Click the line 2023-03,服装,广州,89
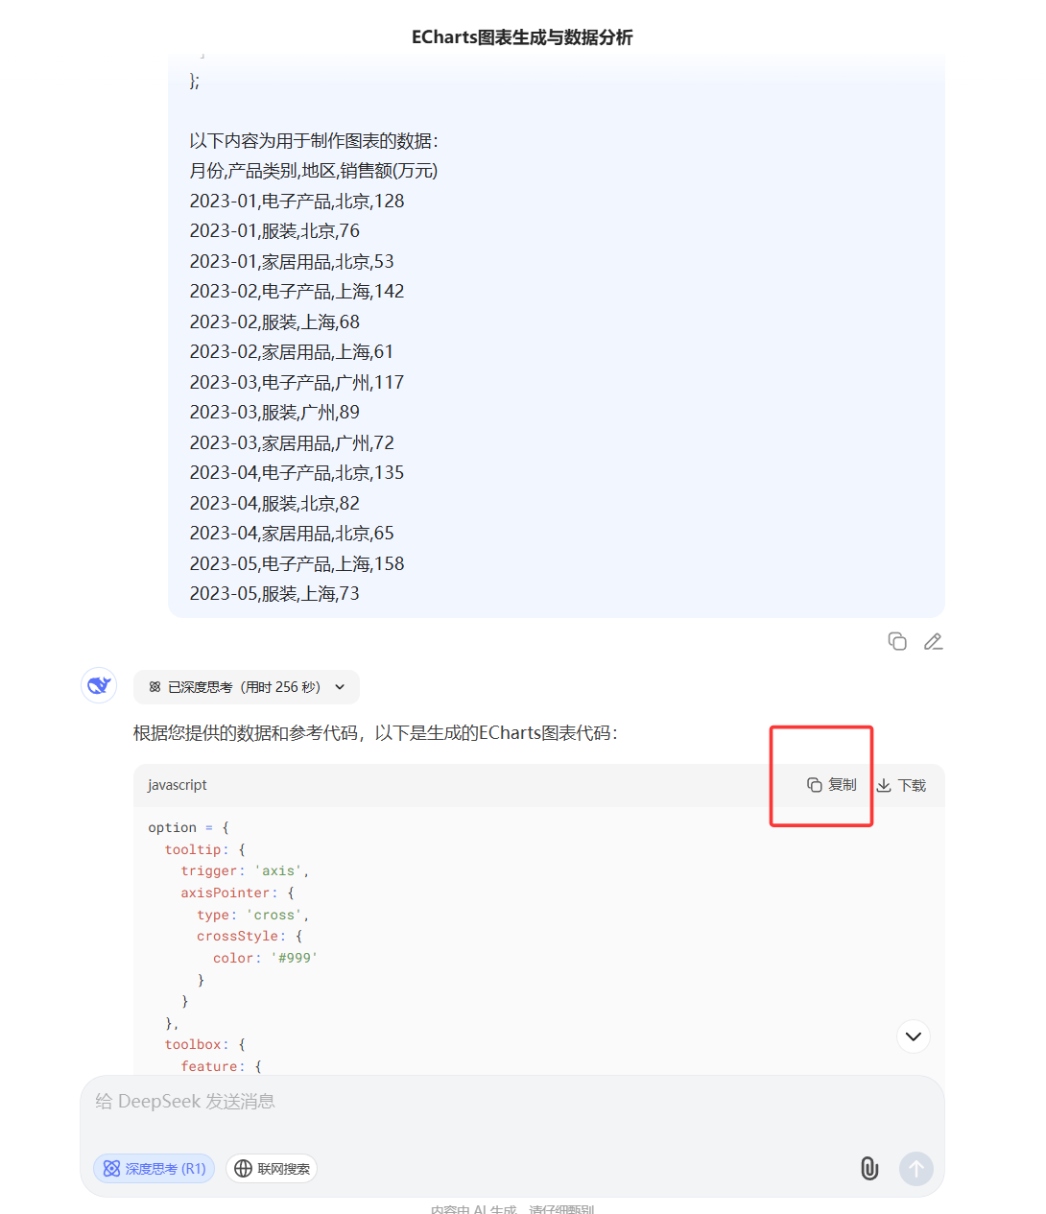This screenshot has width=1046, height=1214. coord(274,413)
